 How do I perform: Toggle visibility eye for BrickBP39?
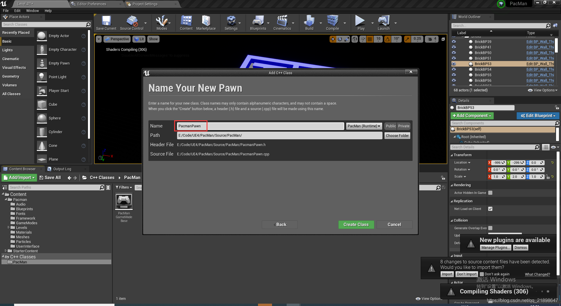(454, 42)
